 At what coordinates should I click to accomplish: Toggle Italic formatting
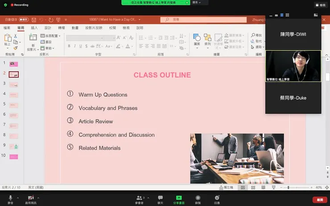point(75,46)
